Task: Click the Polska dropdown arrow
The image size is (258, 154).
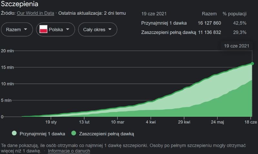Action: pos(67,30)
